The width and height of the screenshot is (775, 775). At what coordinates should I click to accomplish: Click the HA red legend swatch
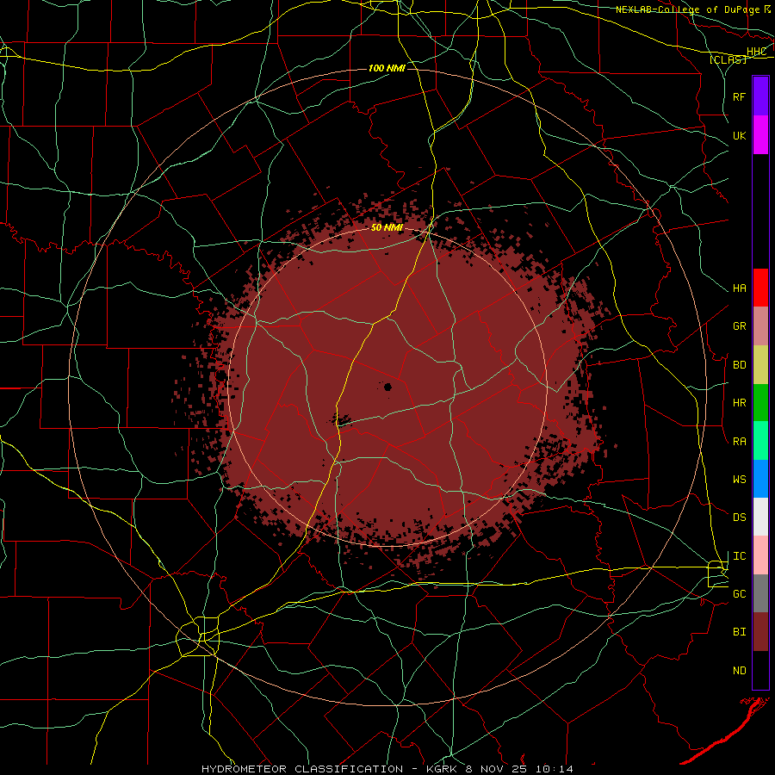click(x=760, y=288)
